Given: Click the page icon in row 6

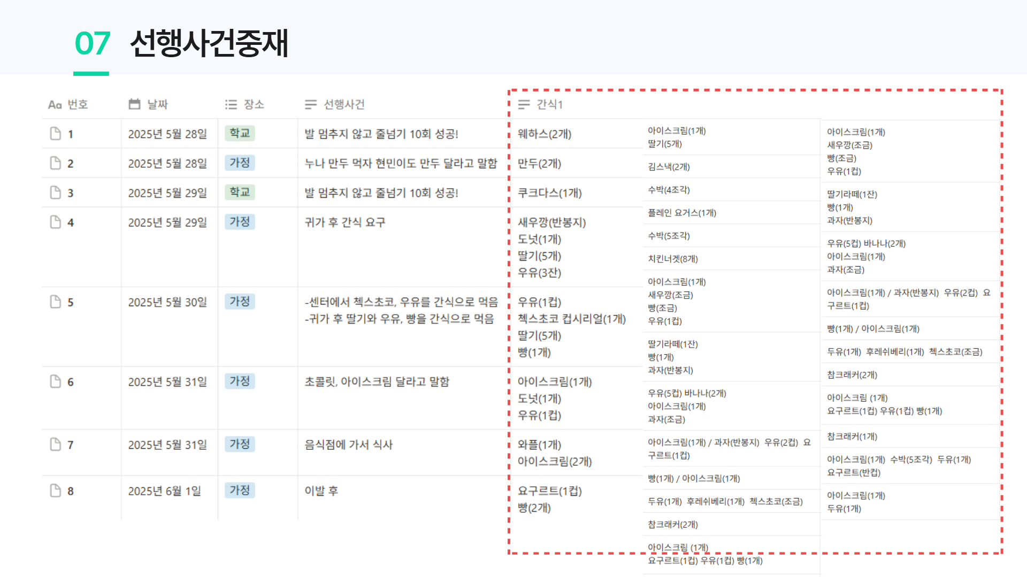Looking at the screenshot, I should tap(55, 381).
